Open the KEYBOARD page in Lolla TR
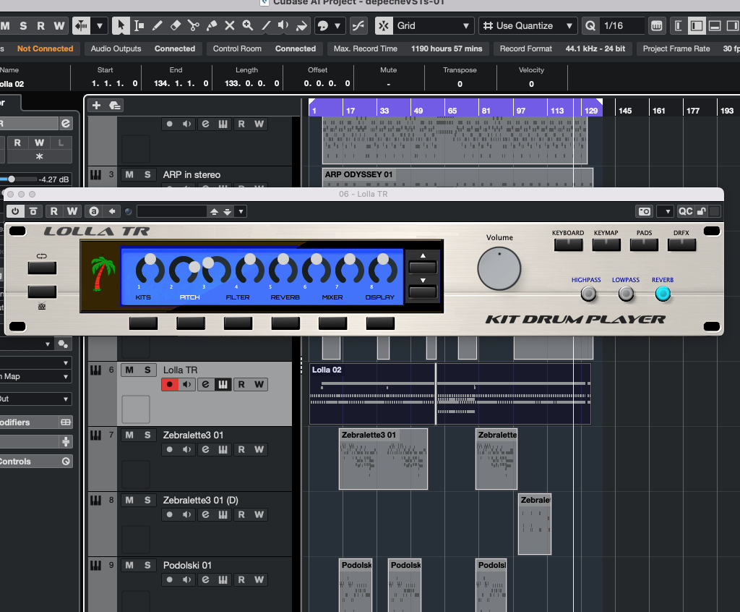Screen dimensions: 740x612 (x=568, y=245)
